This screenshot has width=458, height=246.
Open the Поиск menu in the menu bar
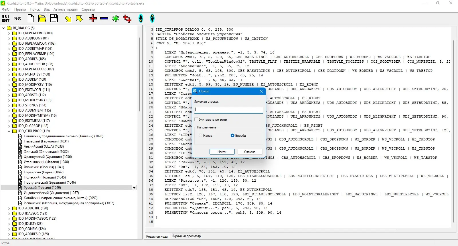pos(35,9)
